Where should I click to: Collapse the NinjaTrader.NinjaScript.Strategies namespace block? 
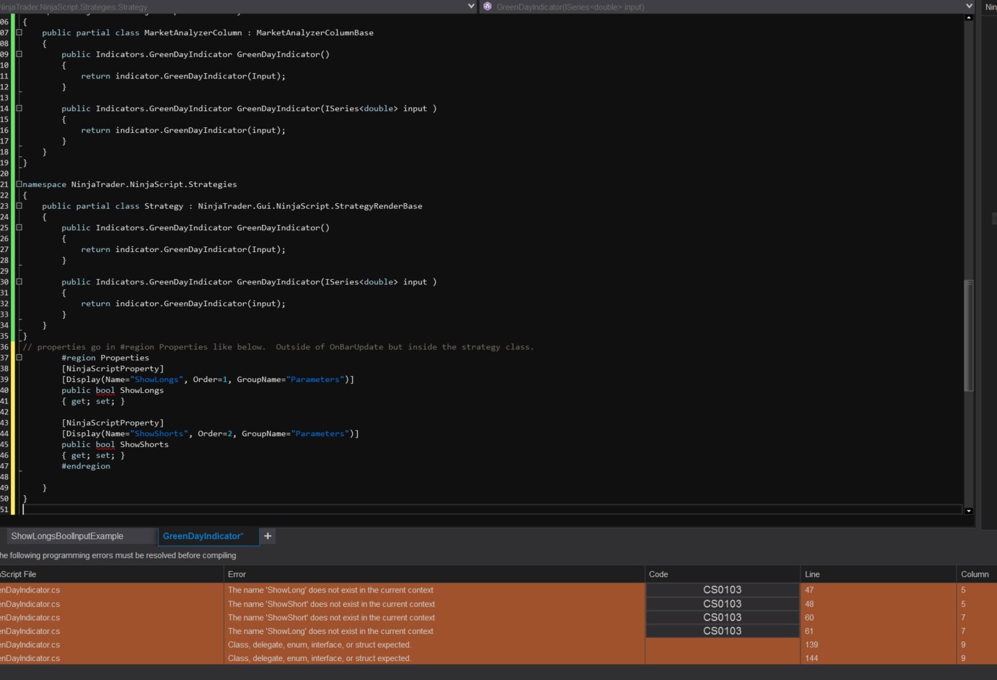tap(19, 184)
